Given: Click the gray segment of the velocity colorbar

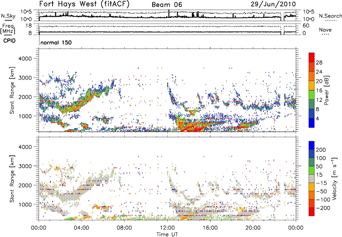Looking at the screenshot, I should (312, 178).
